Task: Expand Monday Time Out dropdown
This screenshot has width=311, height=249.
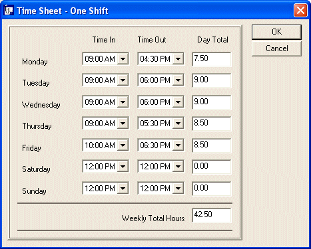Action: [178, 59]
